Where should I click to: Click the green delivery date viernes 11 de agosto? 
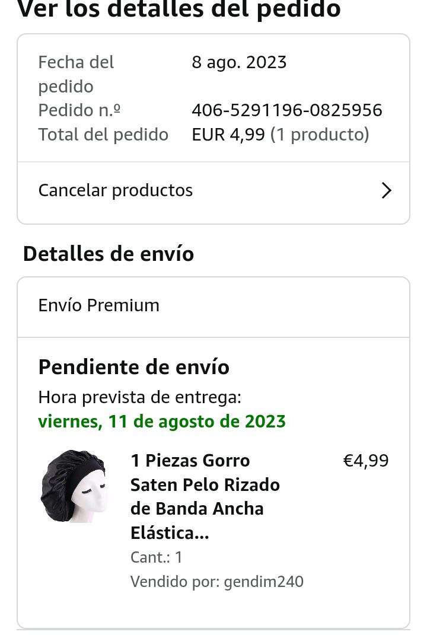point(162,421)
